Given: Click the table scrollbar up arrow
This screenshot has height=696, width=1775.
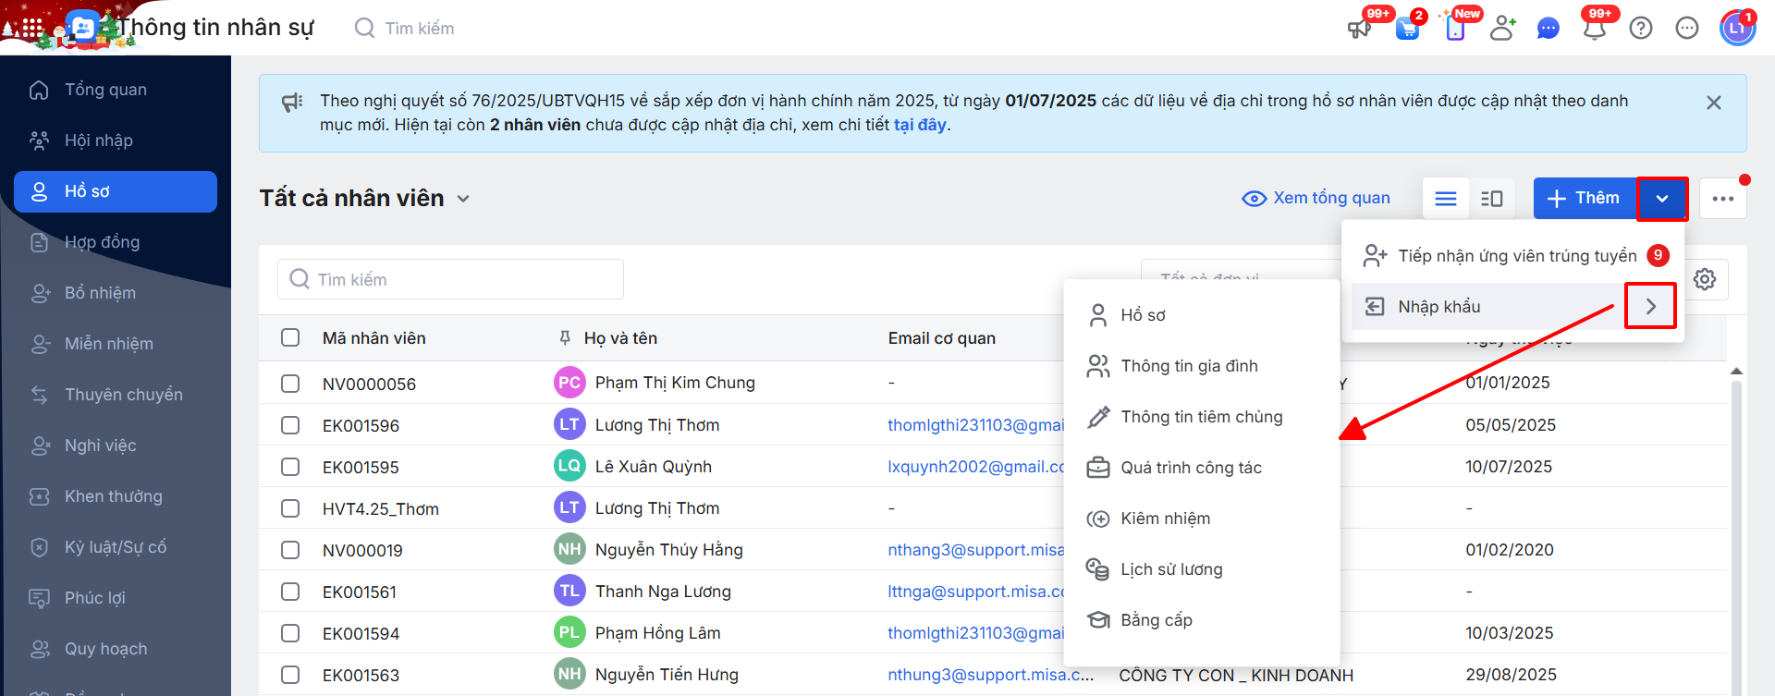Looking at the screenshot, I should coord(1736,371).
